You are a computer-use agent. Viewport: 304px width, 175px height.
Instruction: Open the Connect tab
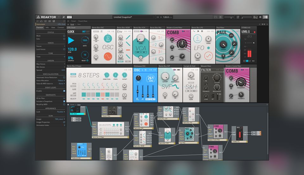[x=60, y=28]
